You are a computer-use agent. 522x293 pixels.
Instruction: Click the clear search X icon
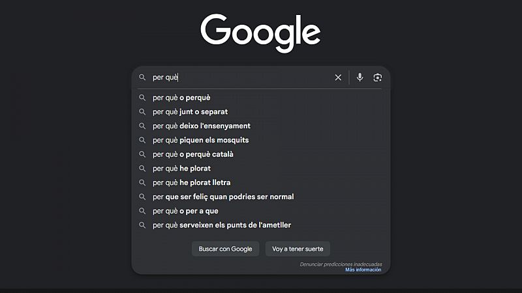tap(338, 77)
